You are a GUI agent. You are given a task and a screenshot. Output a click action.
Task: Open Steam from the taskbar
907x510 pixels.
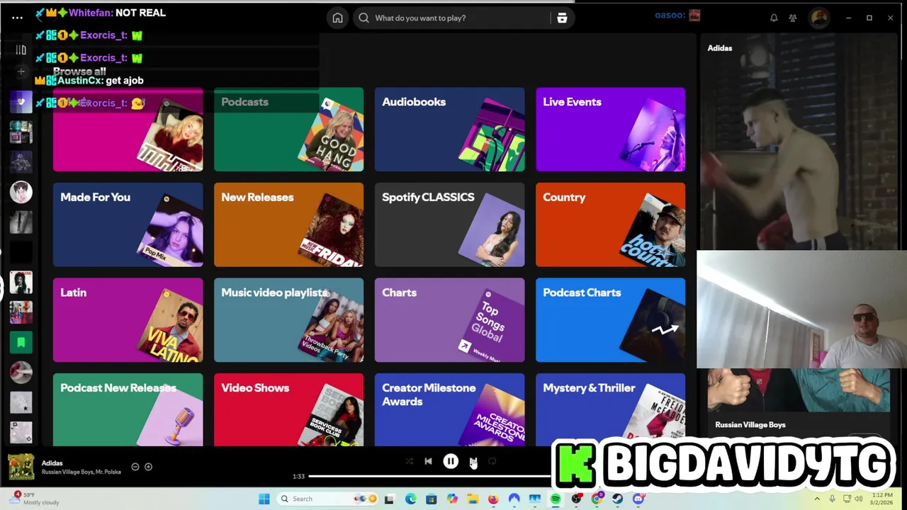coord(617,499)
